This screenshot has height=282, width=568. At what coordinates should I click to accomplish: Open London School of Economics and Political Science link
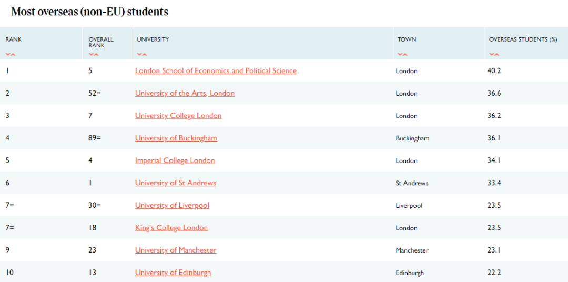coord(216,71)
